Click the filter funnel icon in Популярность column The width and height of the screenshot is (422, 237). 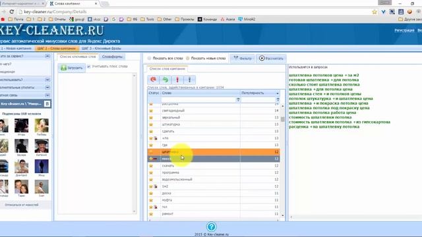coord(278,99)
